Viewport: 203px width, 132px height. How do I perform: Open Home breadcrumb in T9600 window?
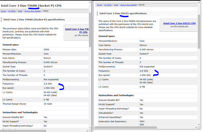(3, 11)
